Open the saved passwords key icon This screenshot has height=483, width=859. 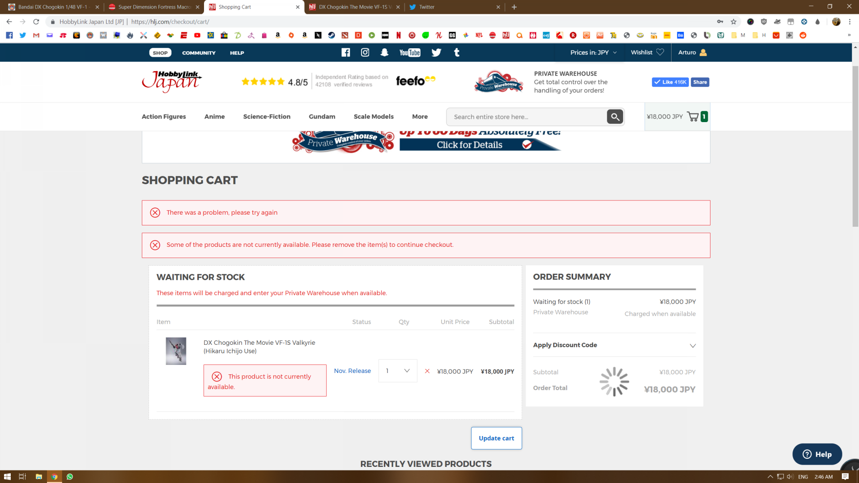[720, 21]
